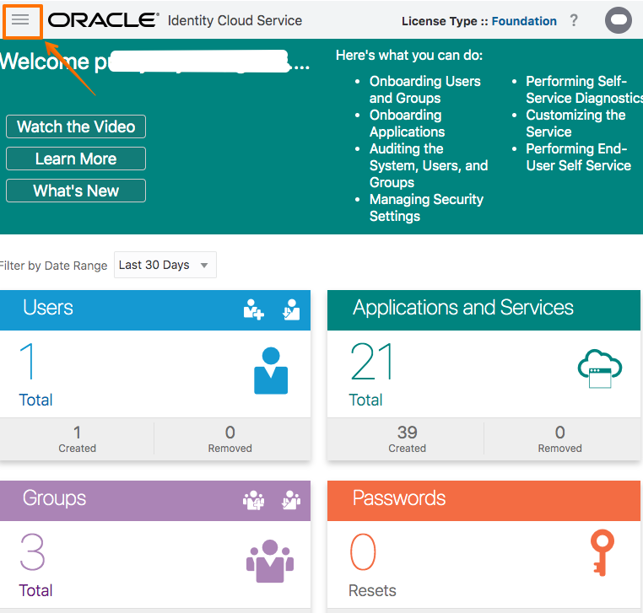Open Customizing the Service link

point(575,123)
